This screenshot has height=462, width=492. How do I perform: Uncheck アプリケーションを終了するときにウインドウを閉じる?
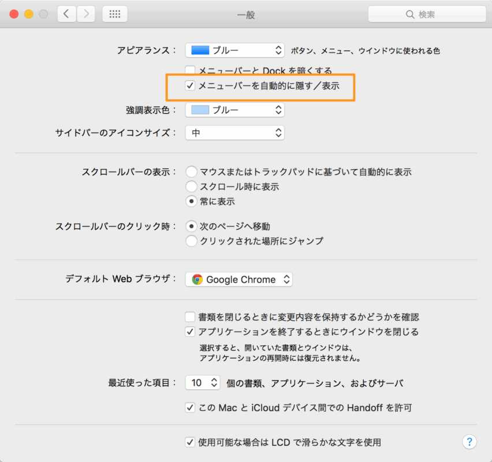[x=190, y=332]
